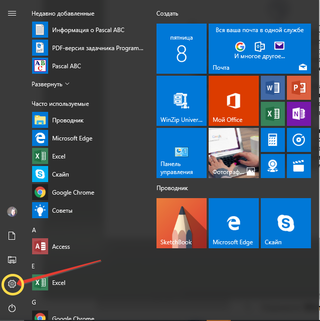
Task: Click the Создать tile group title
Action: pyautogui.click(x=167, y=14)
